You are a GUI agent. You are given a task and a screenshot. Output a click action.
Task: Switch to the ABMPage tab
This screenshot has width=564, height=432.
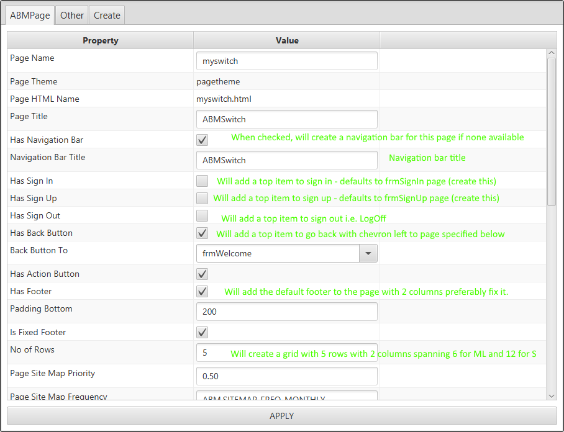pyautogui.click(x=30, y=16)
